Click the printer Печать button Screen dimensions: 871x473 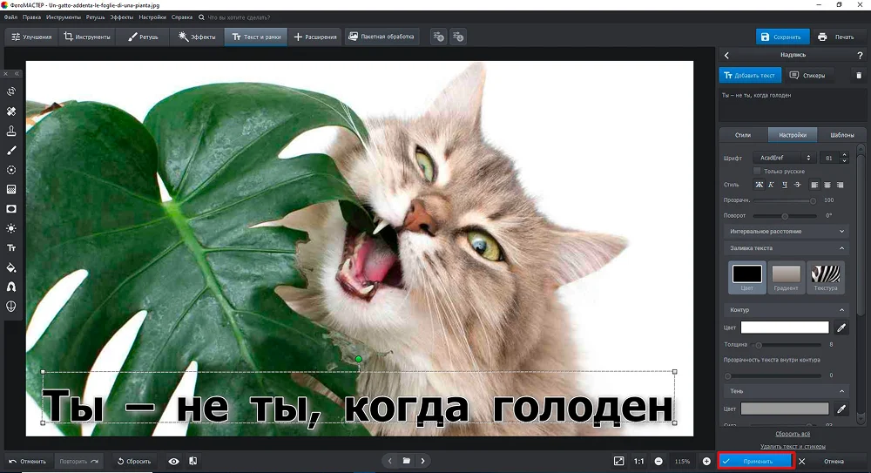point(836,37)
